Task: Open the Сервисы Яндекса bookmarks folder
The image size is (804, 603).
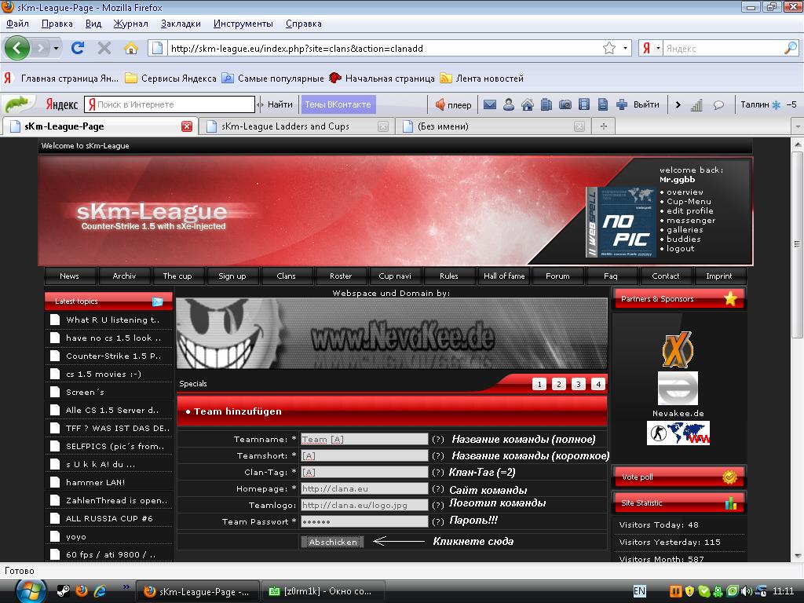Action: coord(171,79)
